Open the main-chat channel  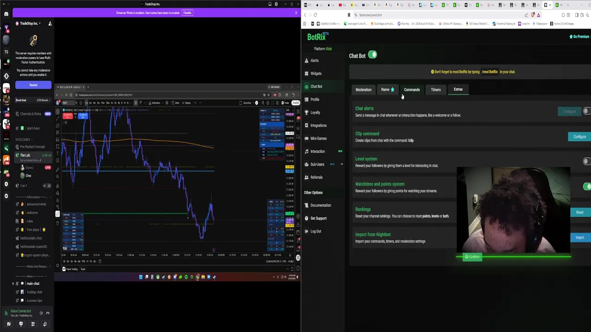(x=33, y=284)
